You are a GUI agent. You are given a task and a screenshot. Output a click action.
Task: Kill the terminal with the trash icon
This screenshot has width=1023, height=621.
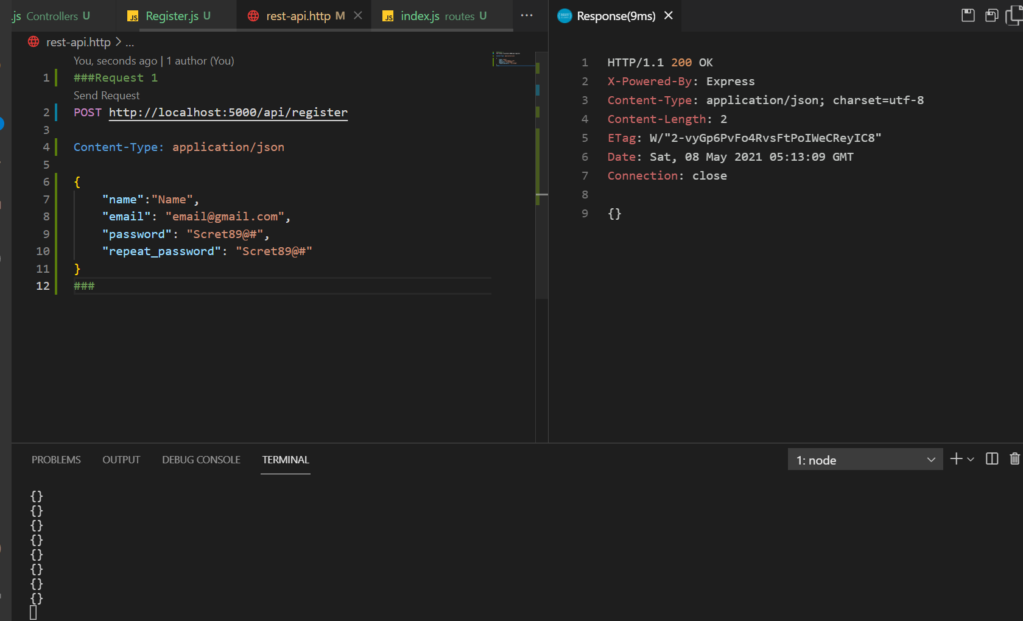[x=1014, y=459]
